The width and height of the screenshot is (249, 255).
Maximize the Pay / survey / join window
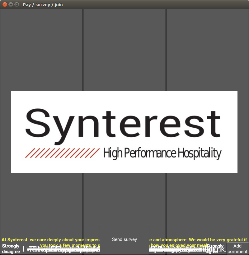(x=16, y=5)
